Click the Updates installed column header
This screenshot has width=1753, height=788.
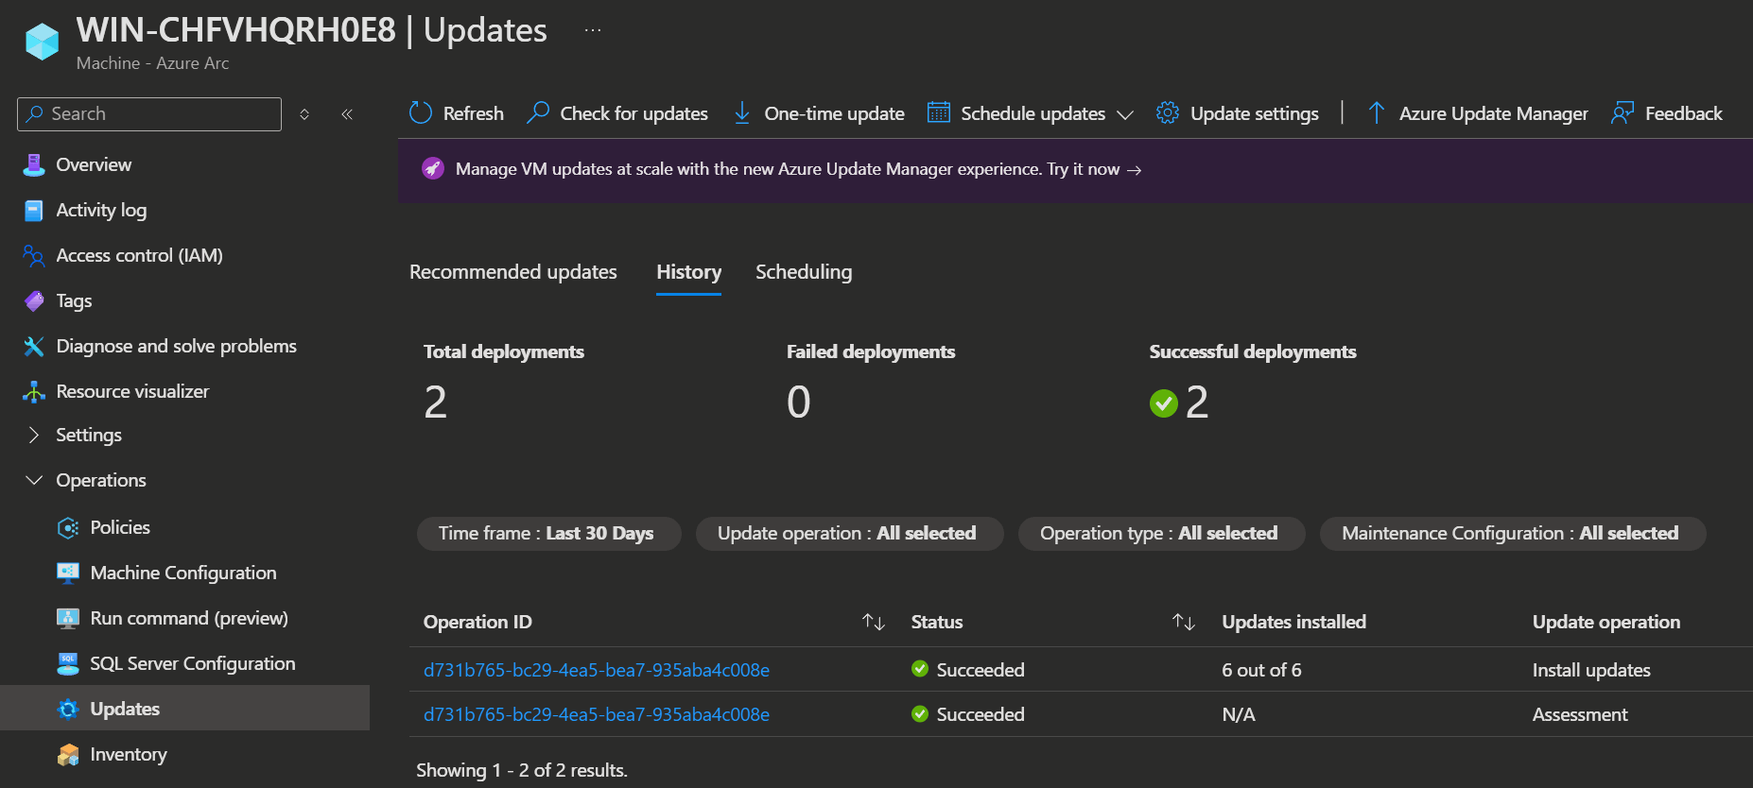click(1293, 622)
